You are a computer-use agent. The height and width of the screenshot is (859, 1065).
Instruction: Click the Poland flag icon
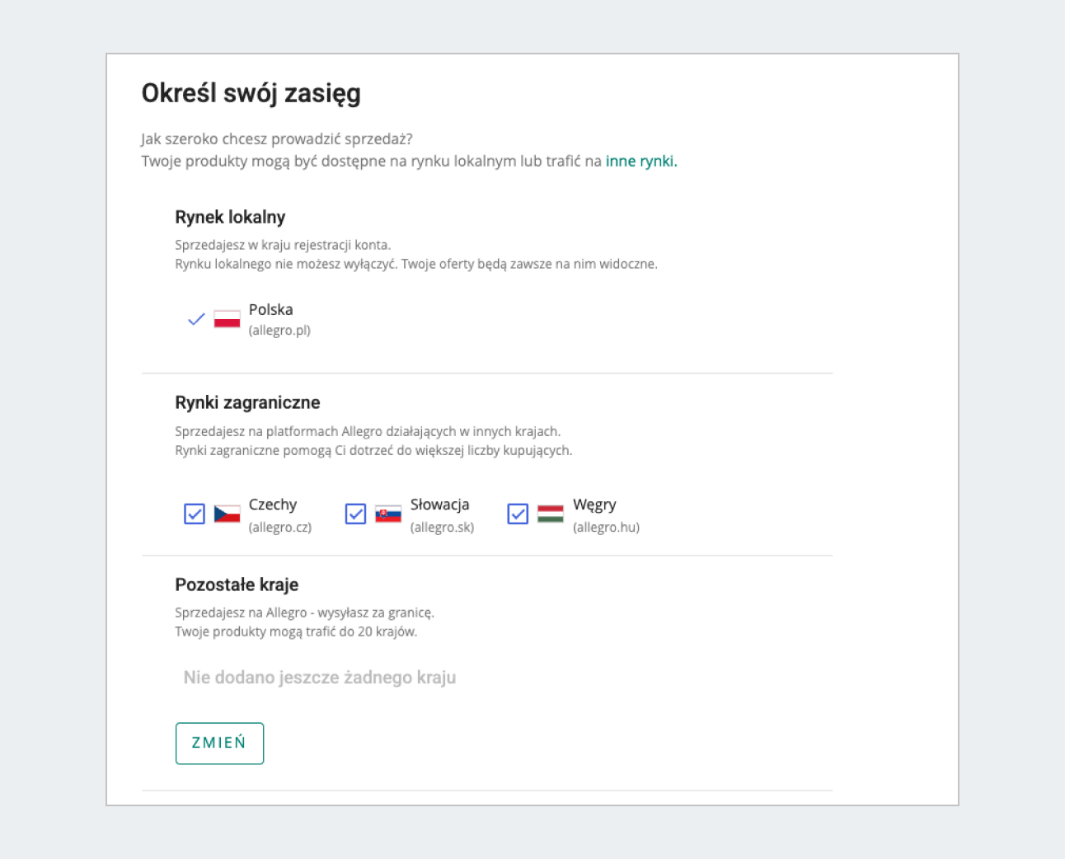pyautogui.click(x=227, y=319)
